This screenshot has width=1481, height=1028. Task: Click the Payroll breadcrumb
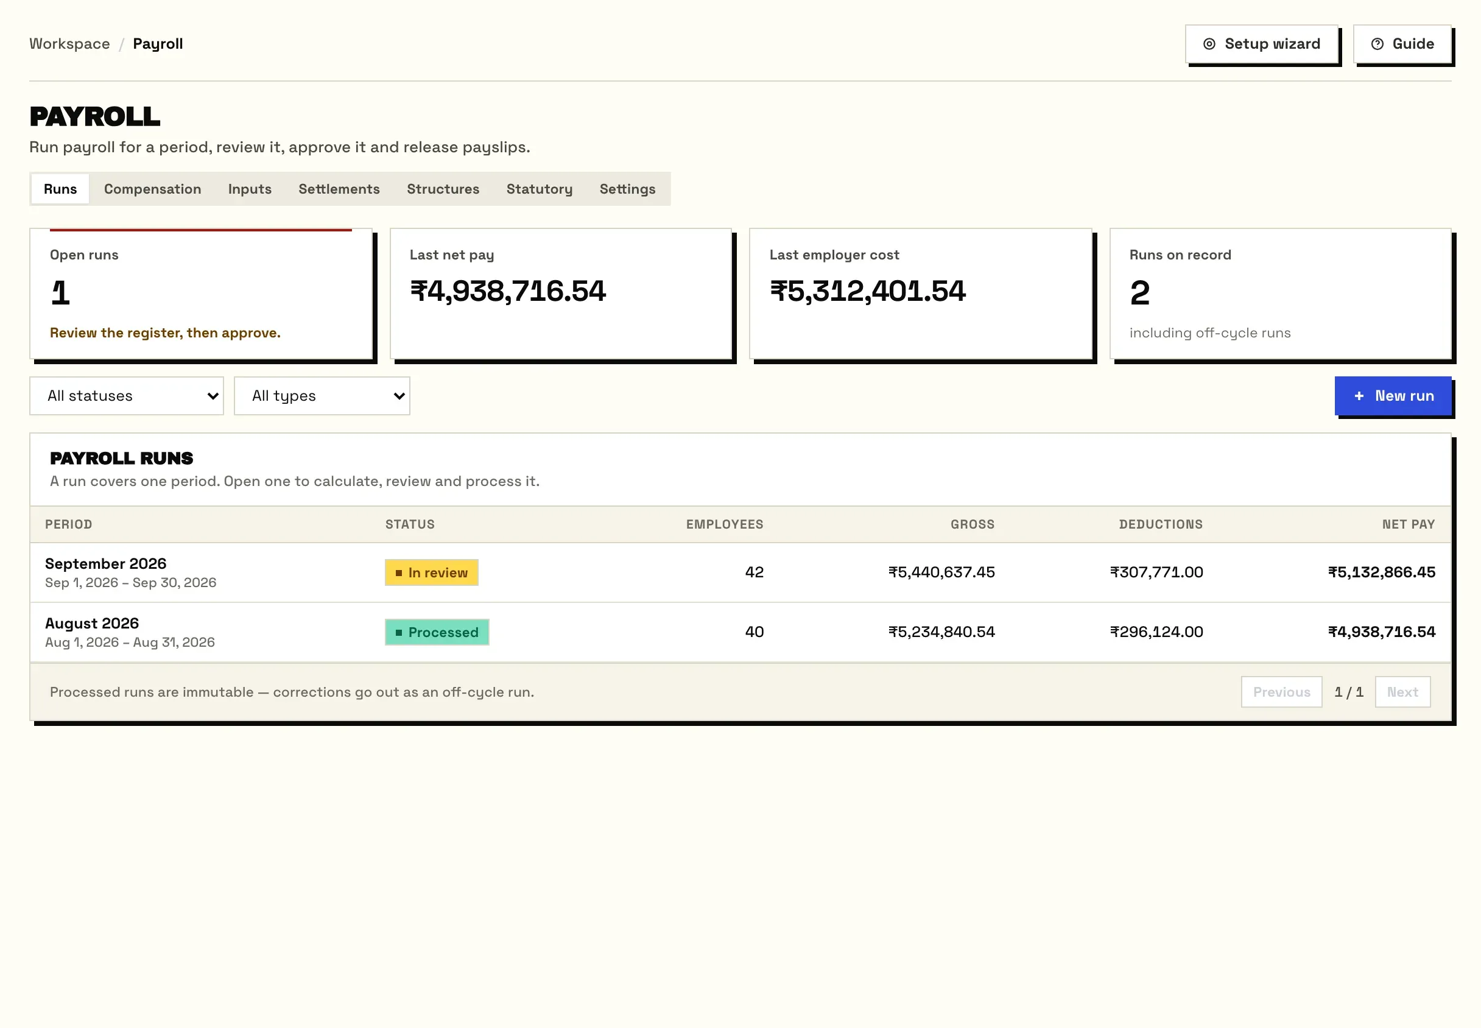point(158,44)
